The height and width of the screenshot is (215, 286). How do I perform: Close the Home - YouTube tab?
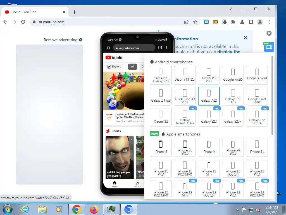tap(64, 12)
